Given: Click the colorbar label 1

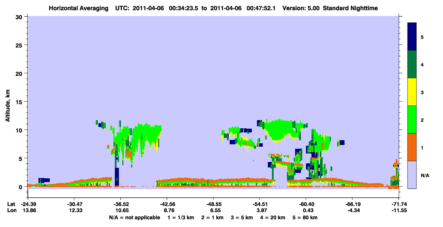Looking at the screenshot, I should click(x=422, y=148).
